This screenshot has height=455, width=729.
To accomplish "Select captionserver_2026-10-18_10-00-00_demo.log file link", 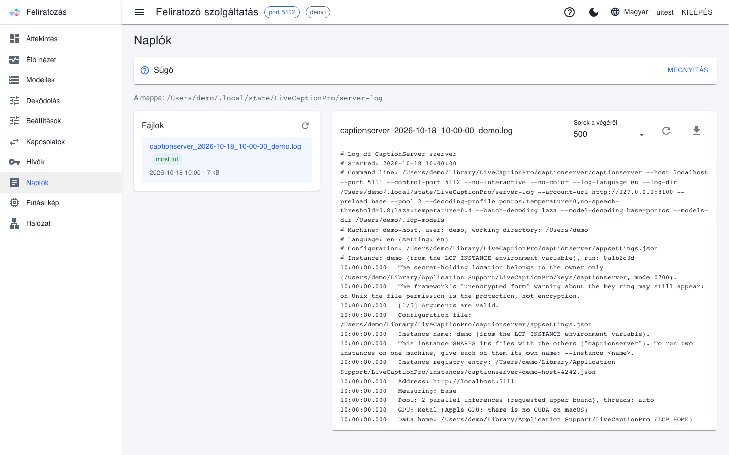I will click(x=225, y=146).
